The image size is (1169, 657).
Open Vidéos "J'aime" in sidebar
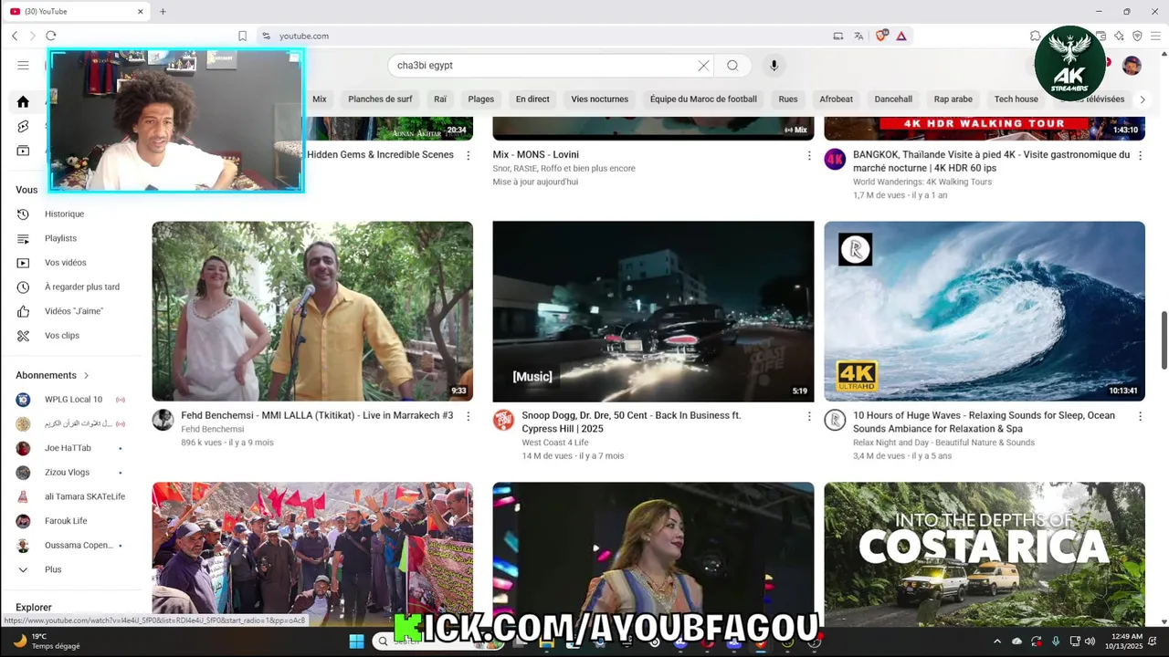pyautogui.click(x=73, y=311)
